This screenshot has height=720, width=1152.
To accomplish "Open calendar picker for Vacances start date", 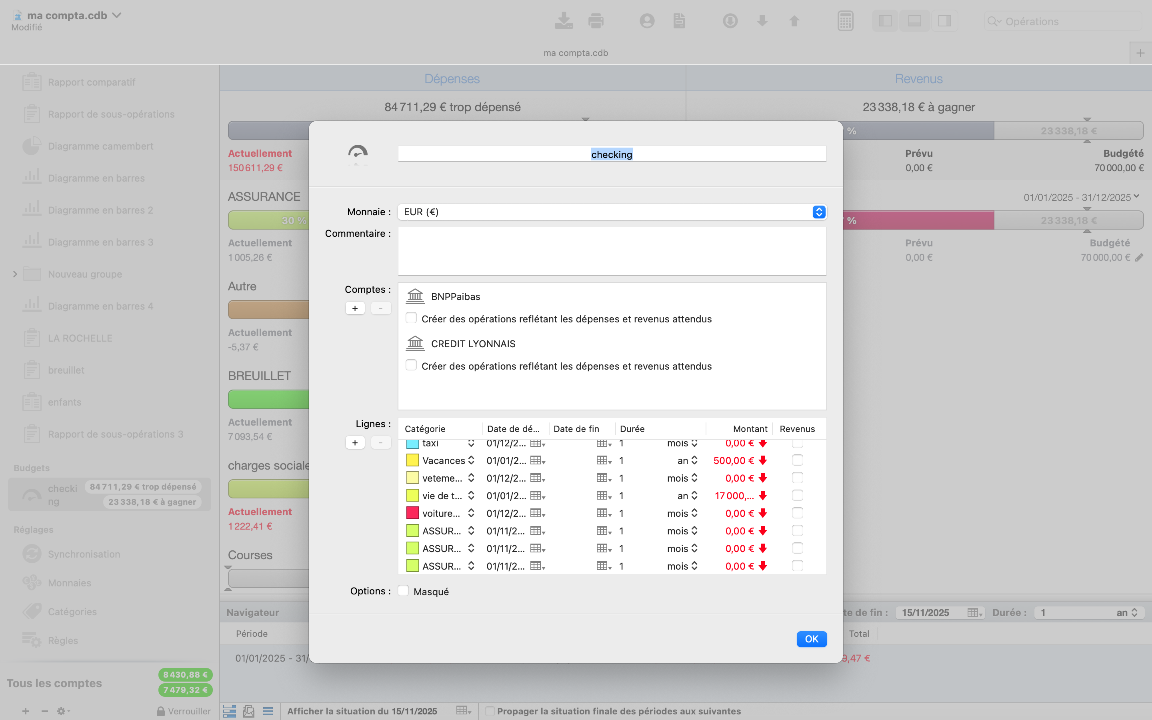I will coord(538,460).
